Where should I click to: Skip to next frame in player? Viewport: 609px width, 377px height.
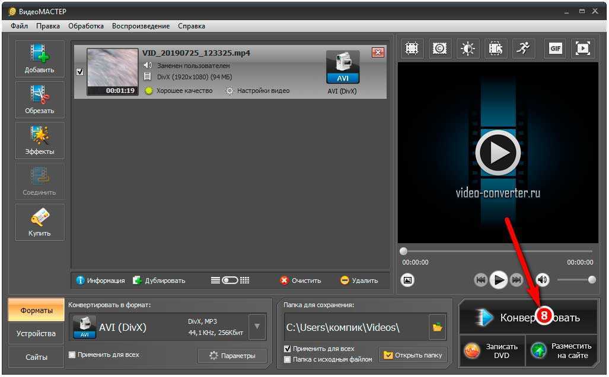coord(516,280)
